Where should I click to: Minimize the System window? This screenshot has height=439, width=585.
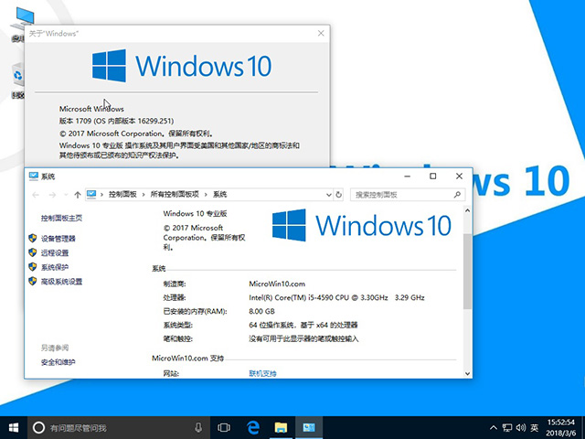407,177
